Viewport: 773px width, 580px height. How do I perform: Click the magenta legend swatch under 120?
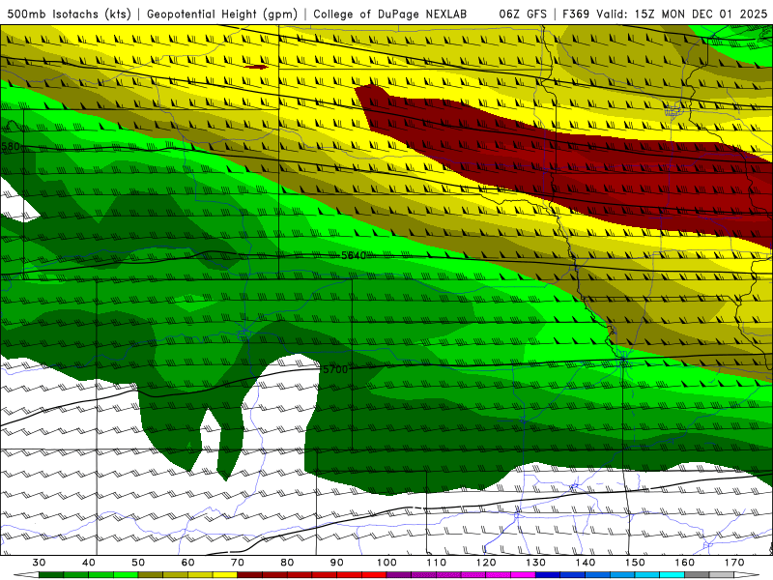(x=499, y=575)
